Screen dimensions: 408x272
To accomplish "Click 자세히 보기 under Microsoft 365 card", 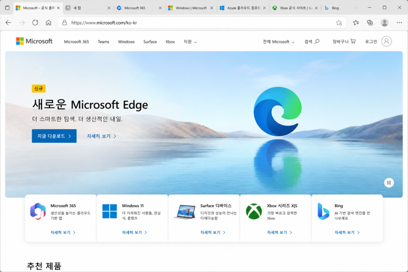I will pos(63,232).
